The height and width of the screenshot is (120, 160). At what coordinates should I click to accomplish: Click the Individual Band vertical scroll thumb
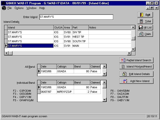(x=104, y=86)
